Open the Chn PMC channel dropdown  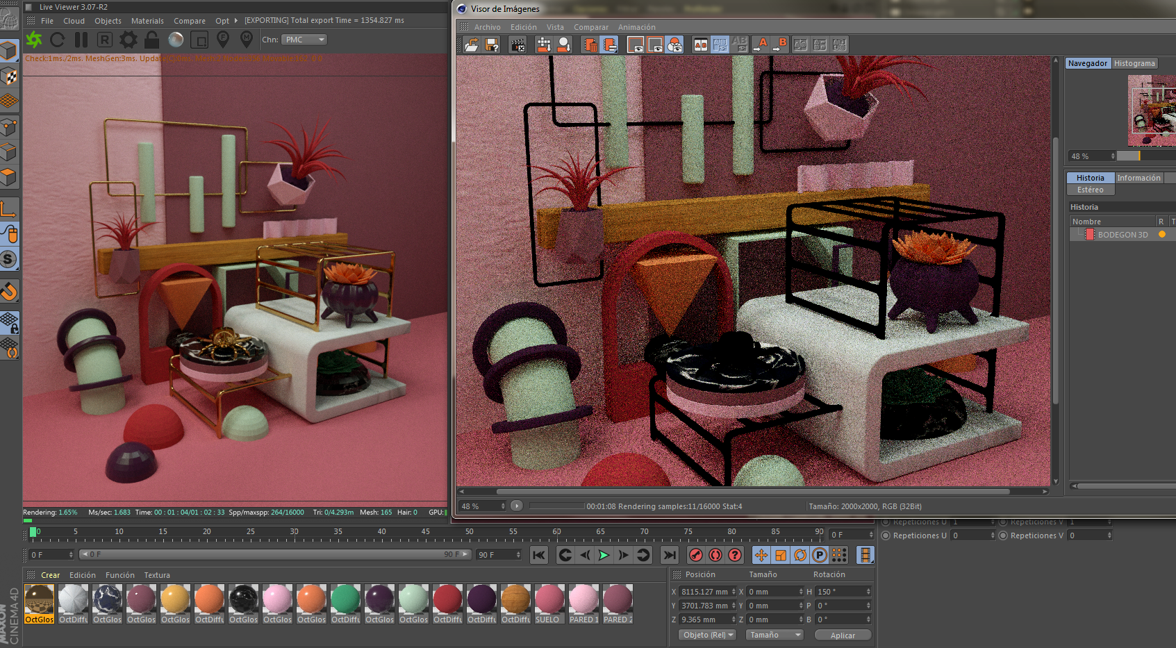pos(304,40)
